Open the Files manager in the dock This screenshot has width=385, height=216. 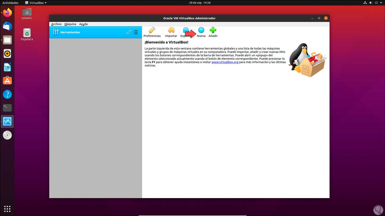coord(7,40)
